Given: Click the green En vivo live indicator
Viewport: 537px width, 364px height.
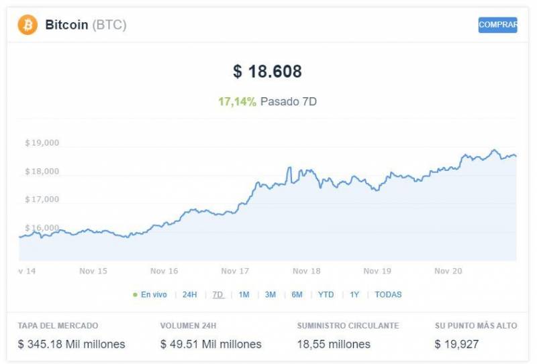Looking at the screenshot, I should click(x=150, y=294).
